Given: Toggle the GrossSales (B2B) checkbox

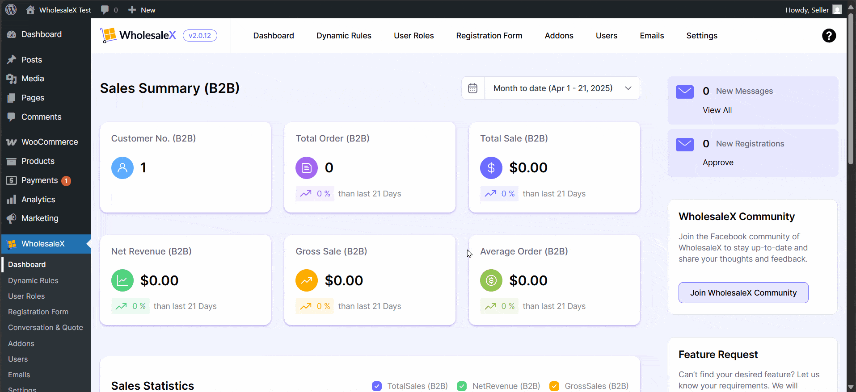Looking at the screenshot, I should point(554,386).
